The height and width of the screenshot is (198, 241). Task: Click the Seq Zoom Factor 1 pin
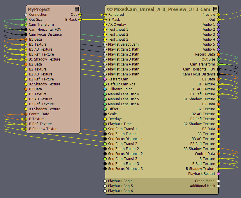click(105, 134)
